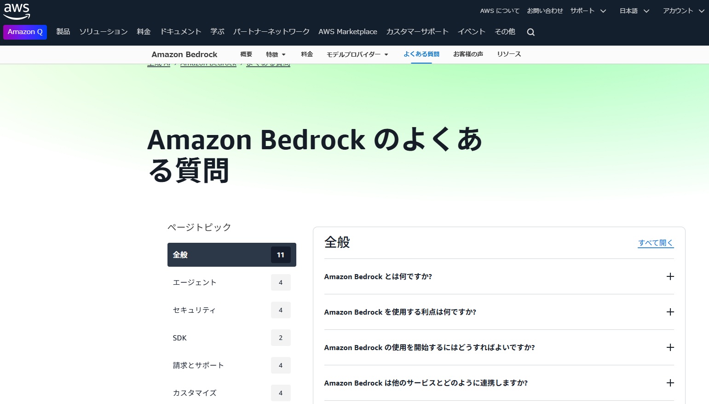Go to the 料金 tab in Bedrock nav
Screen dimensions: 709x404
[307, 54]
